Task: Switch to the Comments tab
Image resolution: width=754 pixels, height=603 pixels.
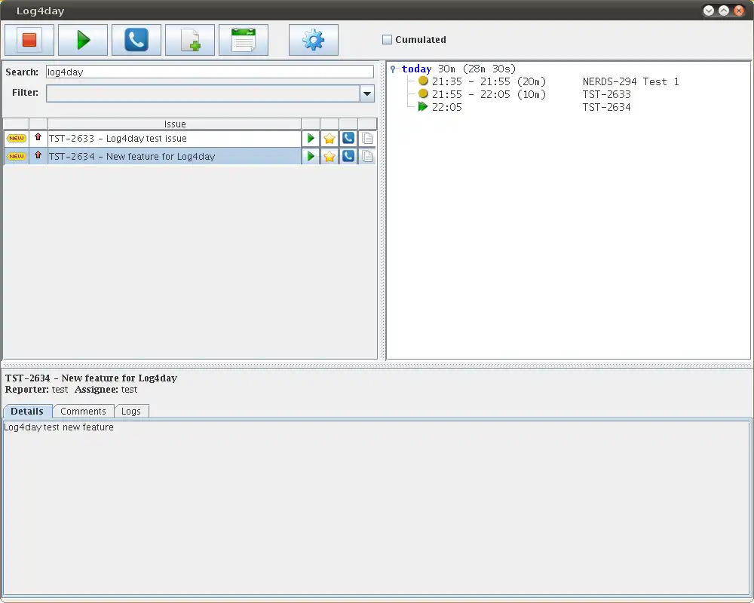Action: coord(83,411)
